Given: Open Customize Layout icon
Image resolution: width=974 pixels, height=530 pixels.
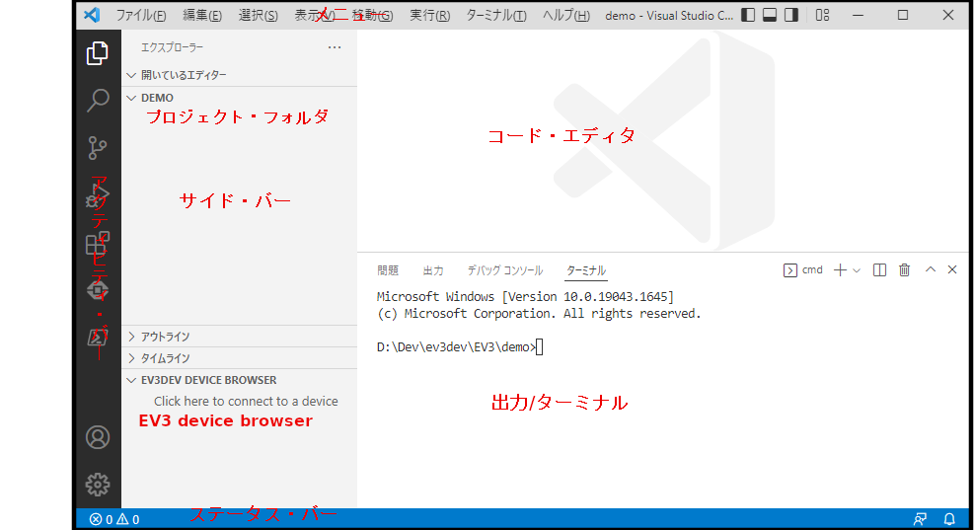Looking at the screenshot, I should pyautogui.click(x=822, y=15).
